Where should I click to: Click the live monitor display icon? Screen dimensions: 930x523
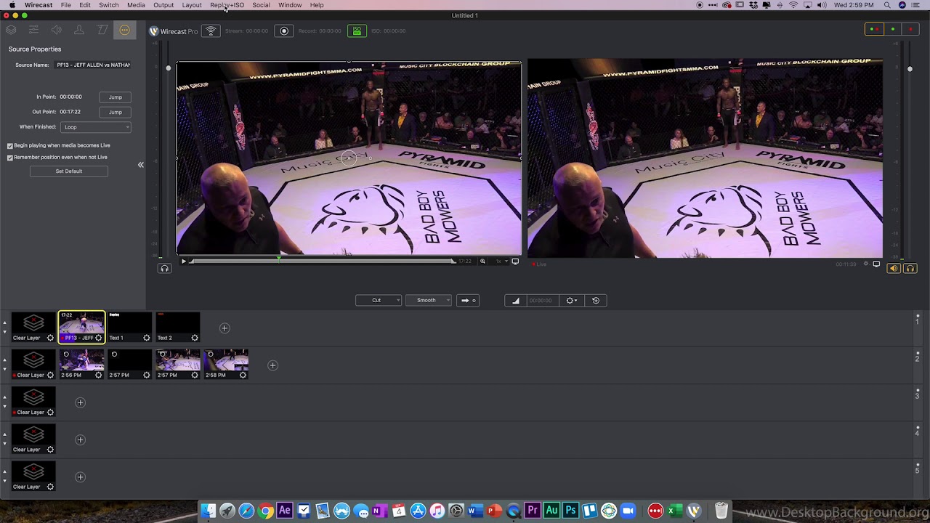(876, 264)
